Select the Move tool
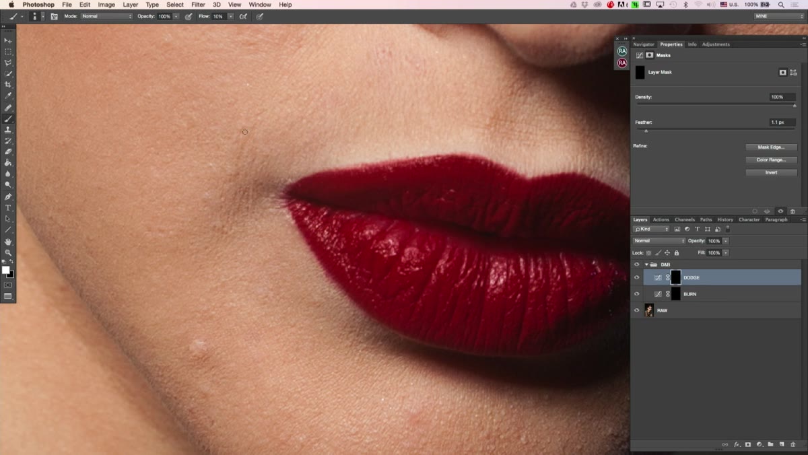 8,40
